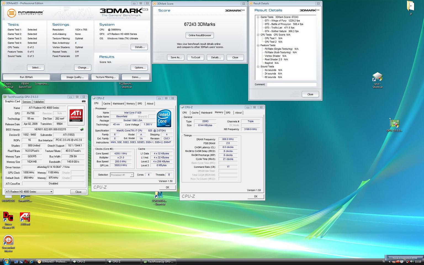424x265 pixels.
Task: Open the Mainboard tab in left CPU-Z
Action: tap(118, 104)
